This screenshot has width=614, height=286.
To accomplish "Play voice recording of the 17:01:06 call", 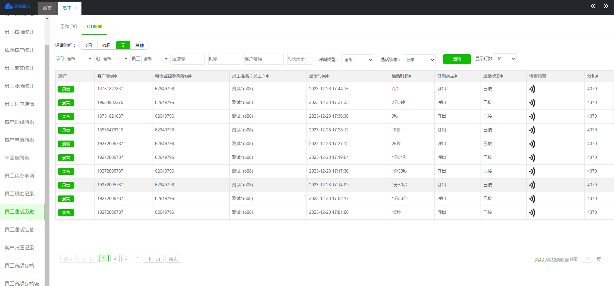I will click(x=532, y=212).
